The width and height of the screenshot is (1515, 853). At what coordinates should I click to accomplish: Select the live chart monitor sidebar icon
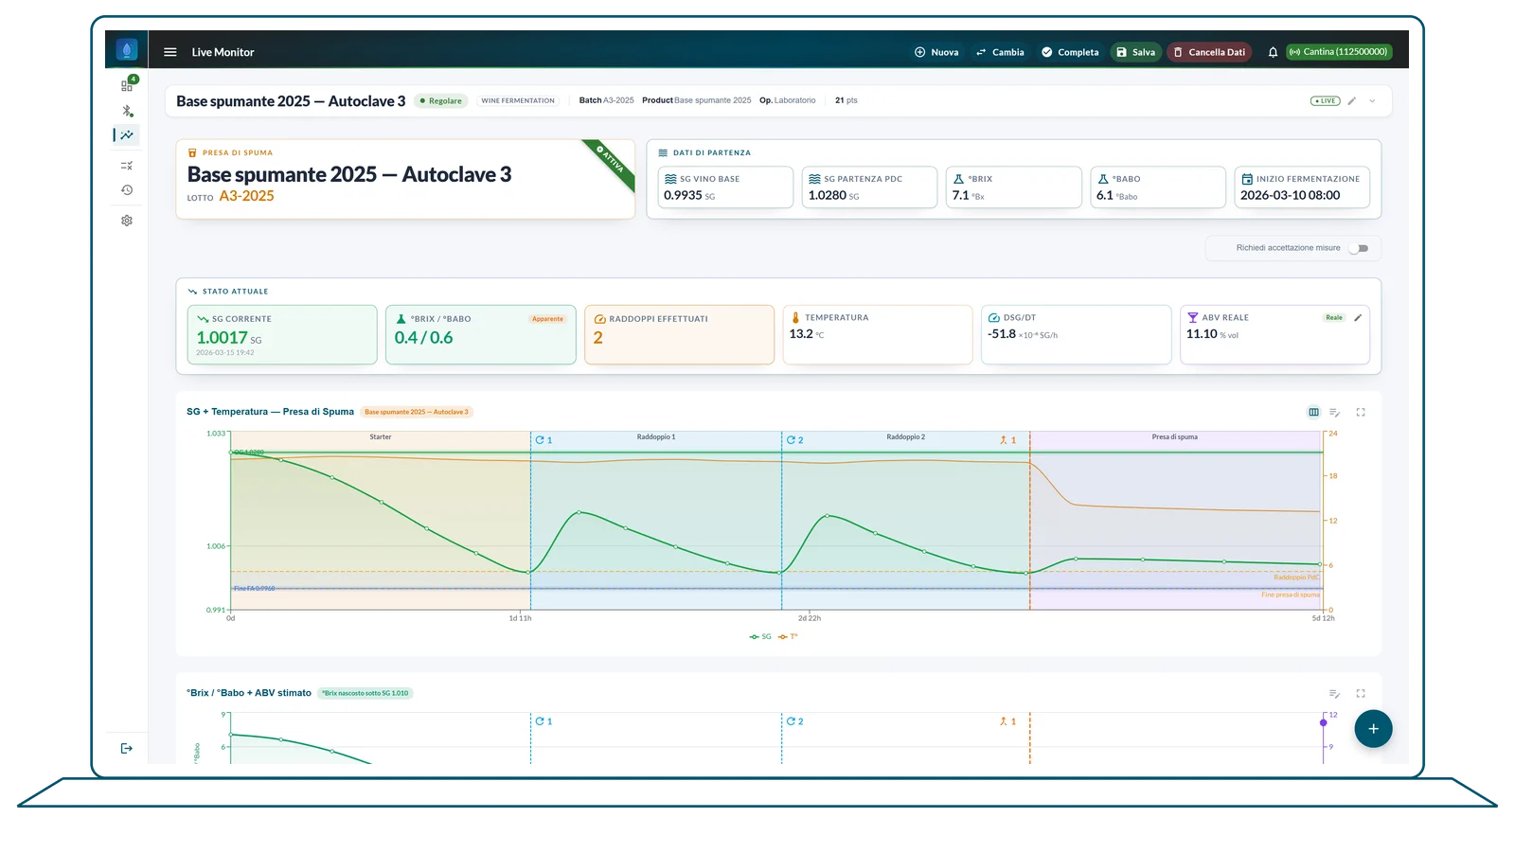[127, 135]
